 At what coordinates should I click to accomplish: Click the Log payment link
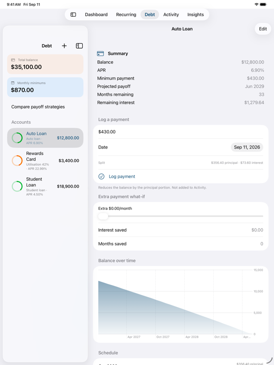pos(122,176)
